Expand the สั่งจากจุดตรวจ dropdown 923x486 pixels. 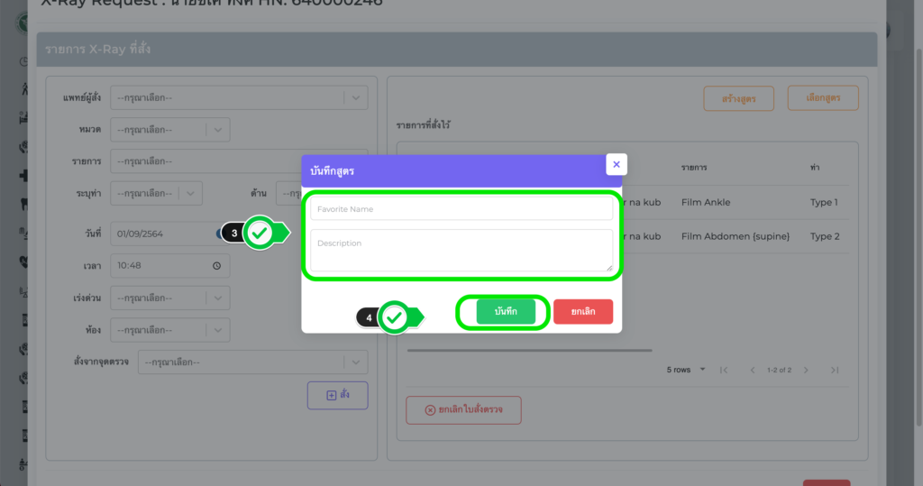pyautogui.click(x=356, y=362)
